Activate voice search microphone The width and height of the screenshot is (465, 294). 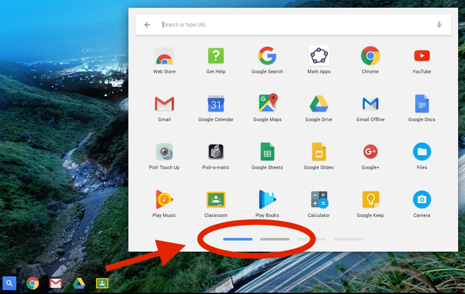pos(439,25)
